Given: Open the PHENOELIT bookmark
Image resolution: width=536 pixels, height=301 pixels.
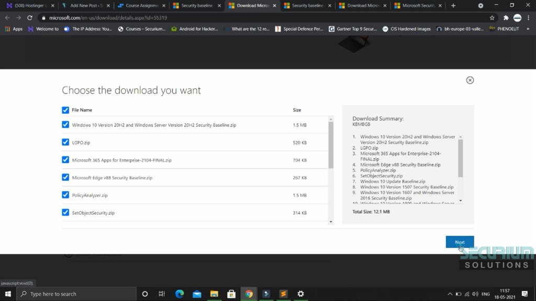Looking at the screenshot, I should 504,29.
